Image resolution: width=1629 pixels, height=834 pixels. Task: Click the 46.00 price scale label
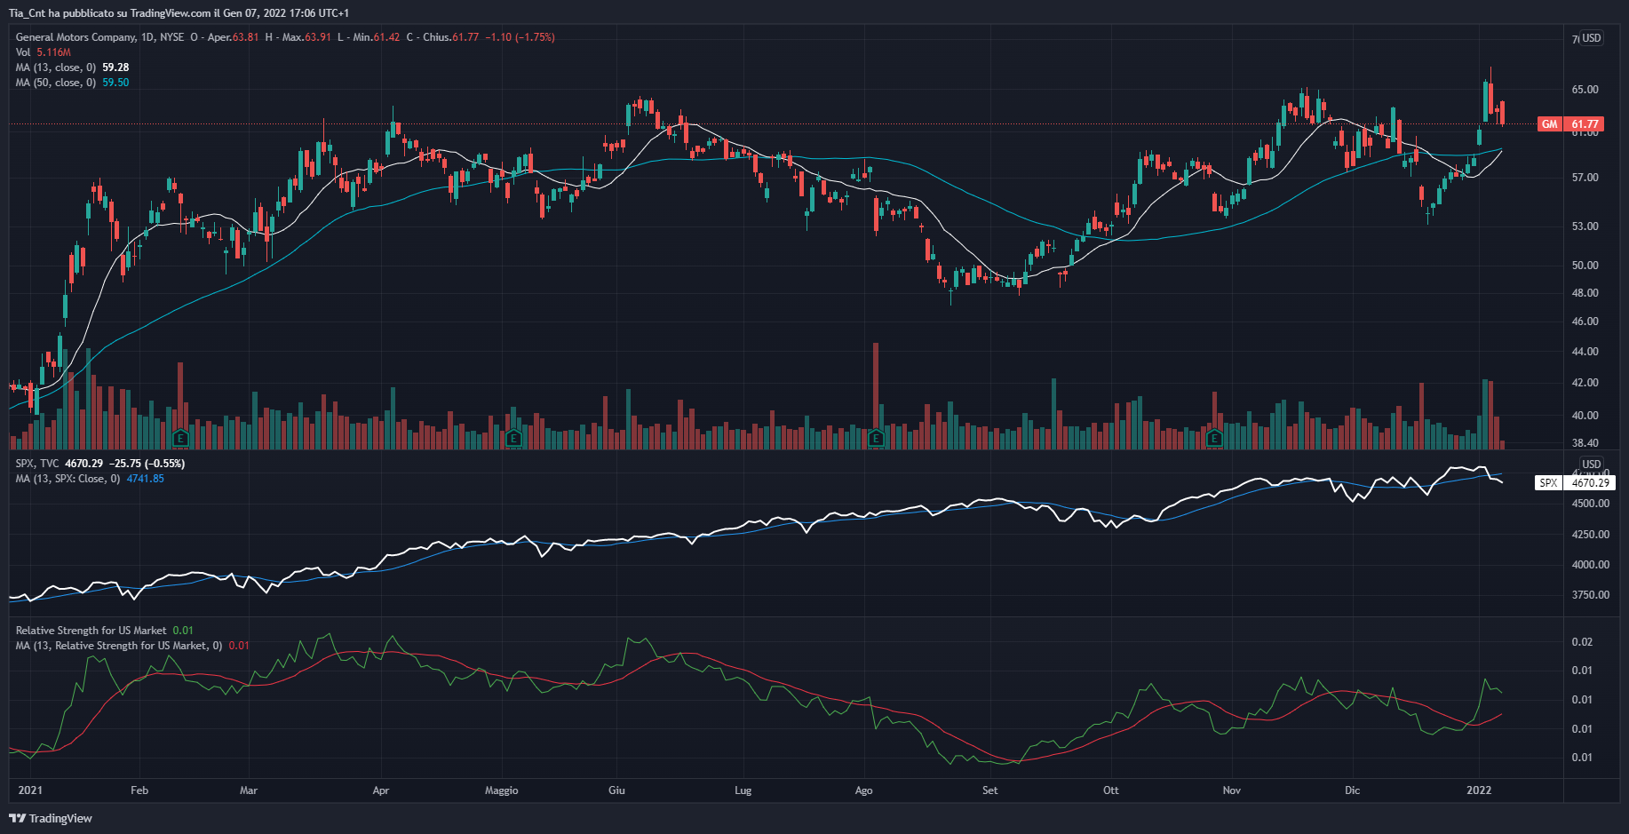[x=1585, y=322]
